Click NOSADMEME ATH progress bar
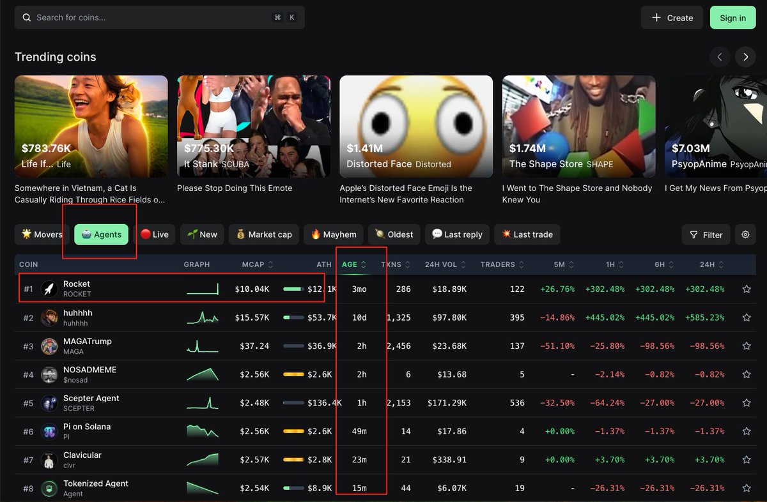 click(x=293, y=375)
